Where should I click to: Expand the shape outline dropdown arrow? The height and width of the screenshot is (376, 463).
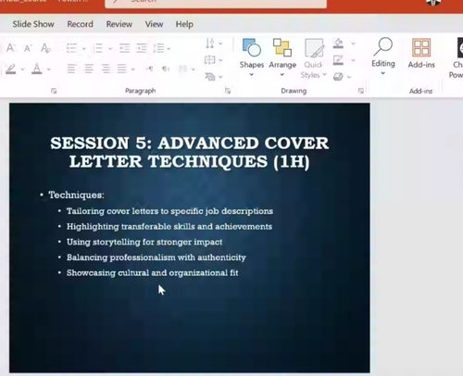tap(353, 60)
